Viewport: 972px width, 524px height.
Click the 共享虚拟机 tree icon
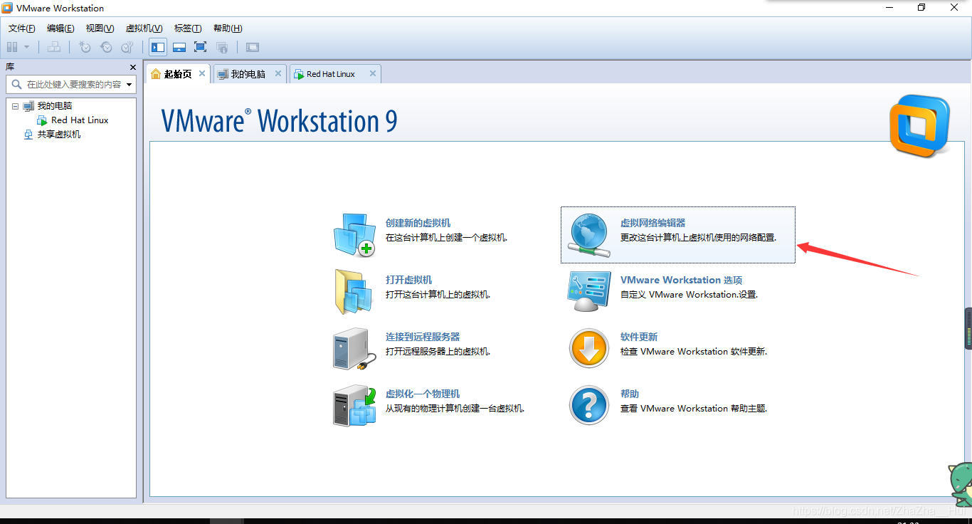(28, 134)
